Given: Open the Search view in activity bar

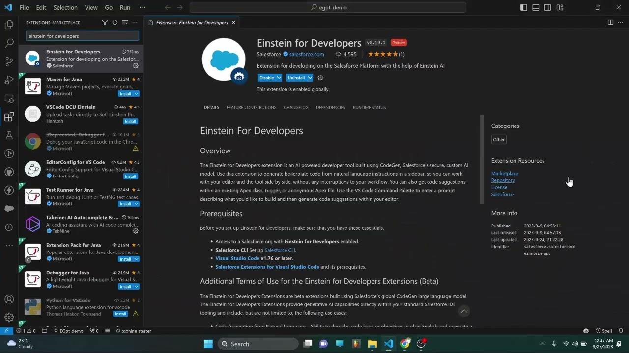Looking at the screenshot, I should pyautogui.click(x=9, y=43).
